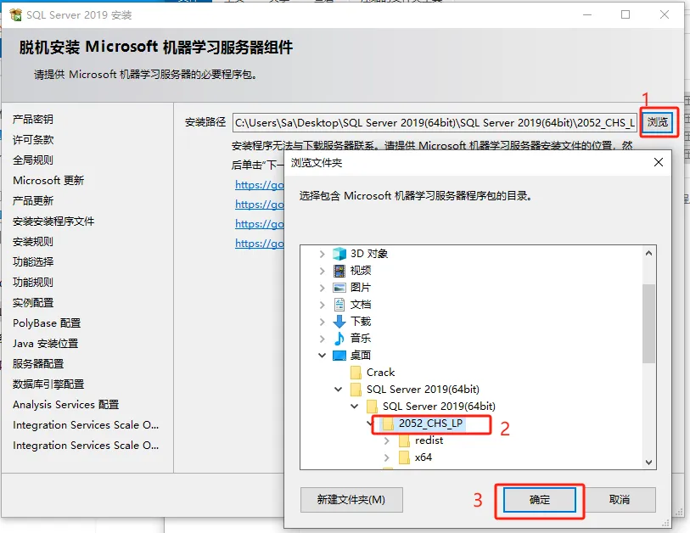The image size is (690, 533).
Task: Go to 功能规则 step
Action: pos(33,283)
